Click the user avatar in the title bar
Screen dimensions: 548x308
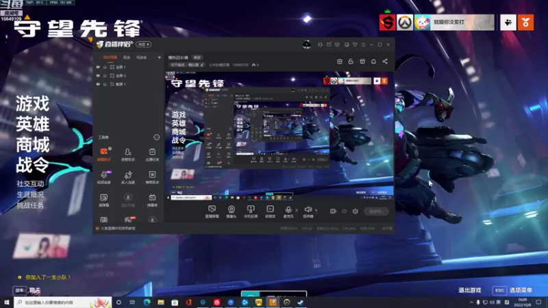[306, 44]
